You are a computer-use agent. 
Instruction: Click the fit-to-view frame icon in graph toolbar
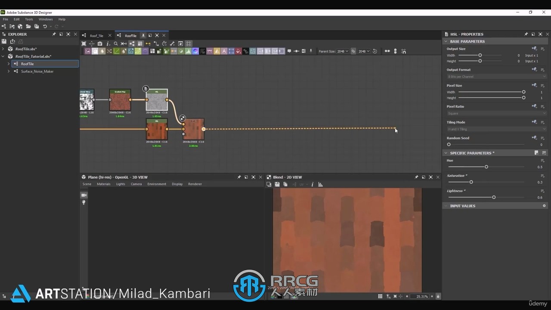[84, 43]
